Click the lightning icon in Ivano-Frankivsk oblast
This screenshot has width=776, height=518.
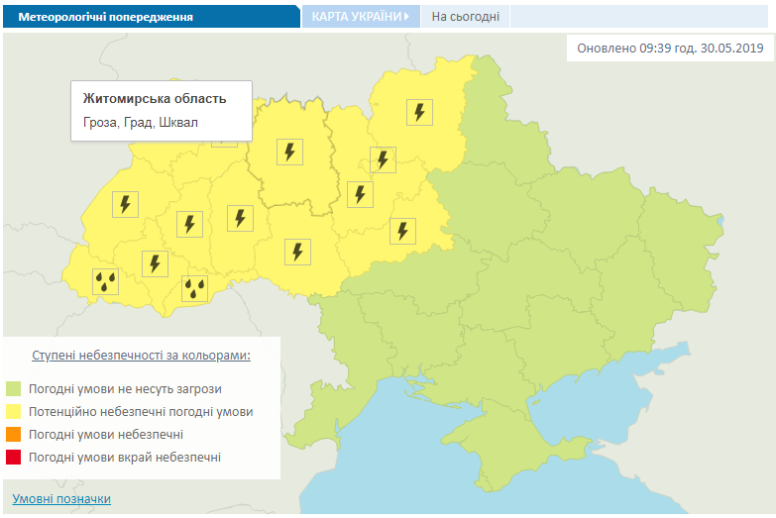coord(156,263)
